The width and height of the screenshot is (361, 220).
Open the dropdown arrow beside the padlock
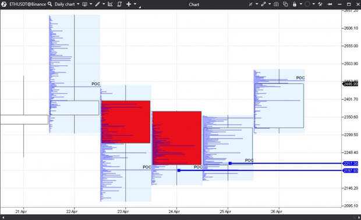[300, 4]
